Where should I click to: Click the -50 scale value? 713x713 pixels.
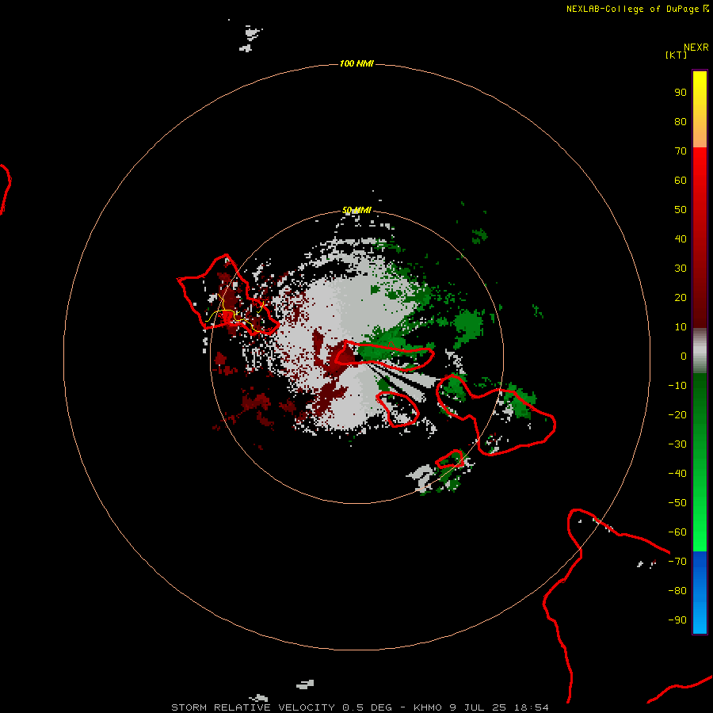(x=677, y=503)
